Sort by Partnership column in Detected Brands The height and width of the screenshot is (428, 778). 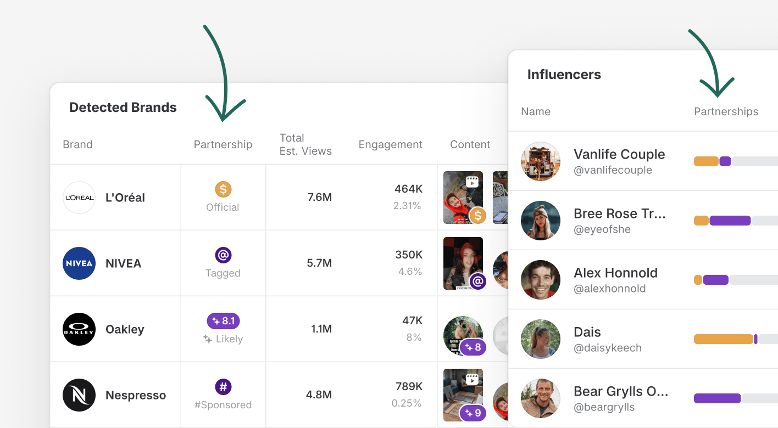[223, 144]
